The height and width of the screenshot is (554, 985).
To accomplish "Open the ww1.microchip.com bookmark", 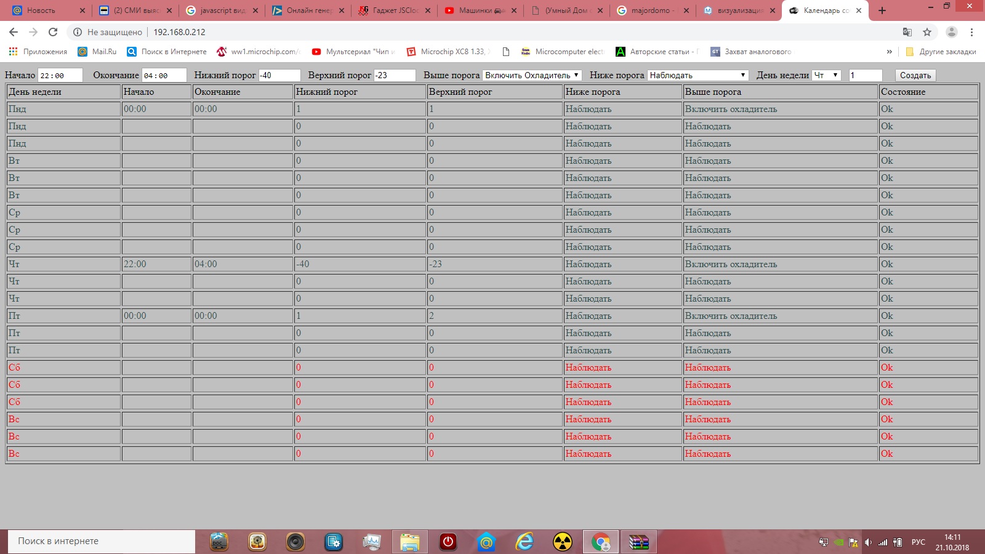I will [259, 52].
